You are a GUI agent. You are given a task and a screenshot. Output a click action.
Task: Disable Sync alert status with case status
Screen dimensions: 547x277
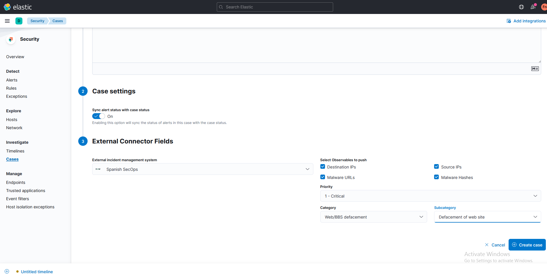(99, 116)
